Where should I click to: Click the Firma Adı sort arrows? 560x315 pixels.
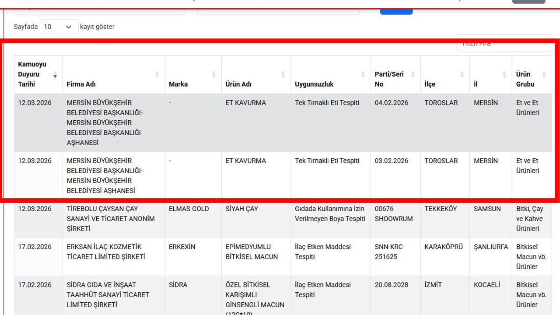click(157, 75)
